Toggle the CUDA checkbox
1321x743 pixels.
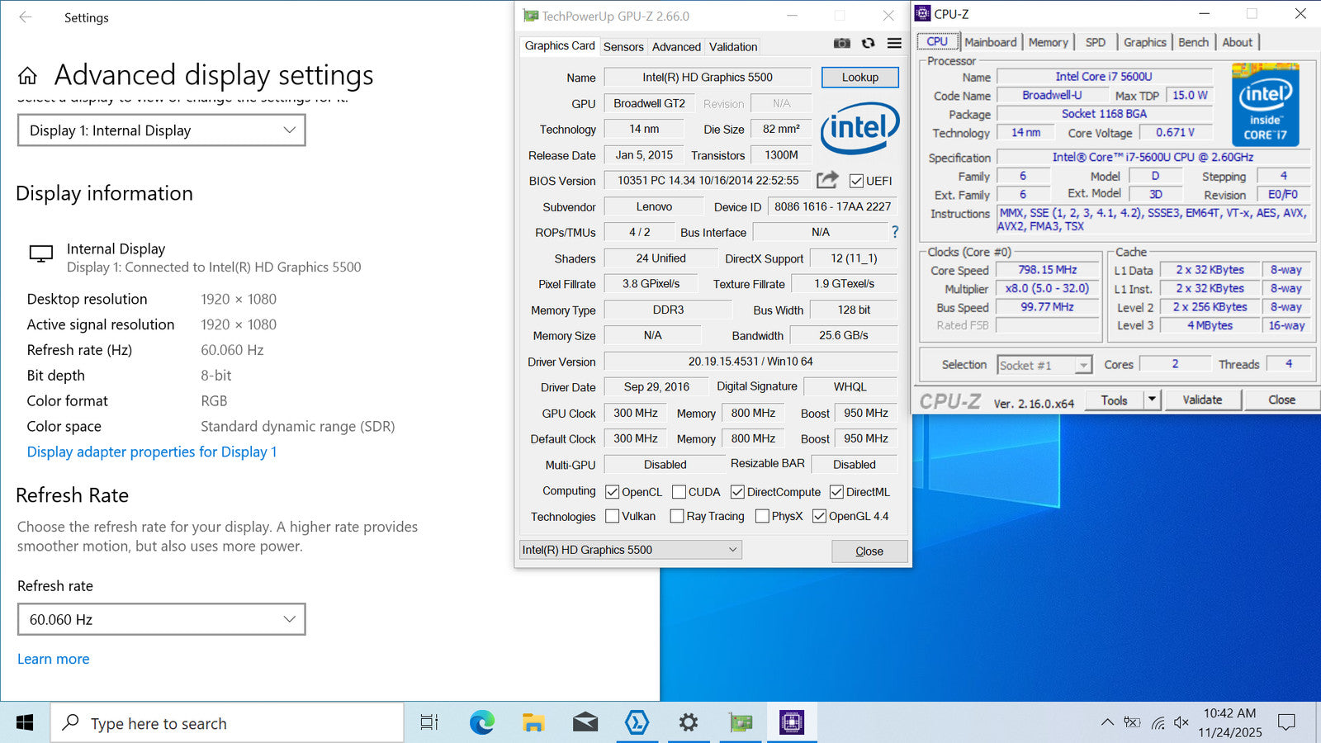point(679,492)
